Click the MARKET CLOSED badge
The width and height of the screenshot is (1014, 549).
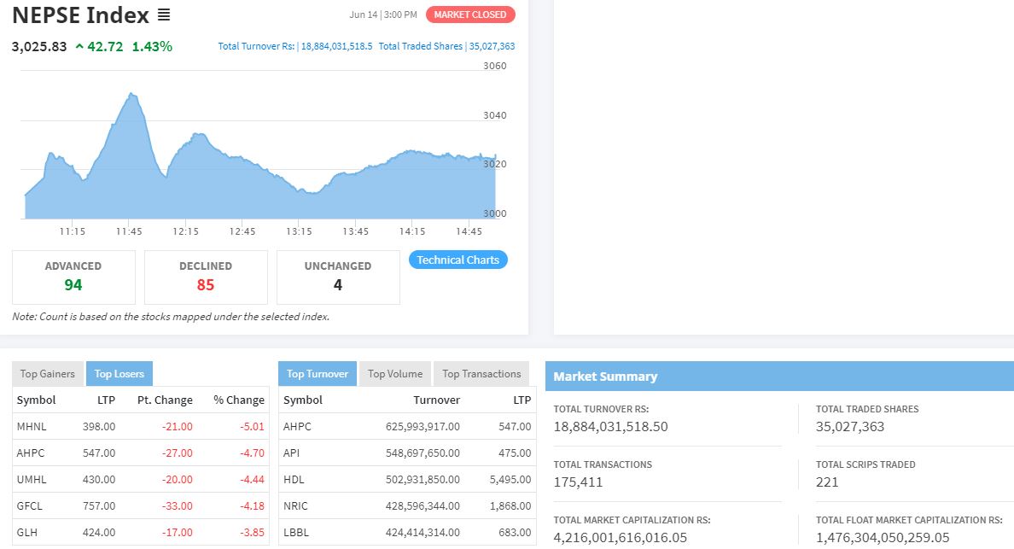[470, 15]
